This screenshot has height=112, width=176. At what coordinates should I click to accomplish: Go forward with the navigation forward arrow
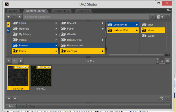point(14,17)
